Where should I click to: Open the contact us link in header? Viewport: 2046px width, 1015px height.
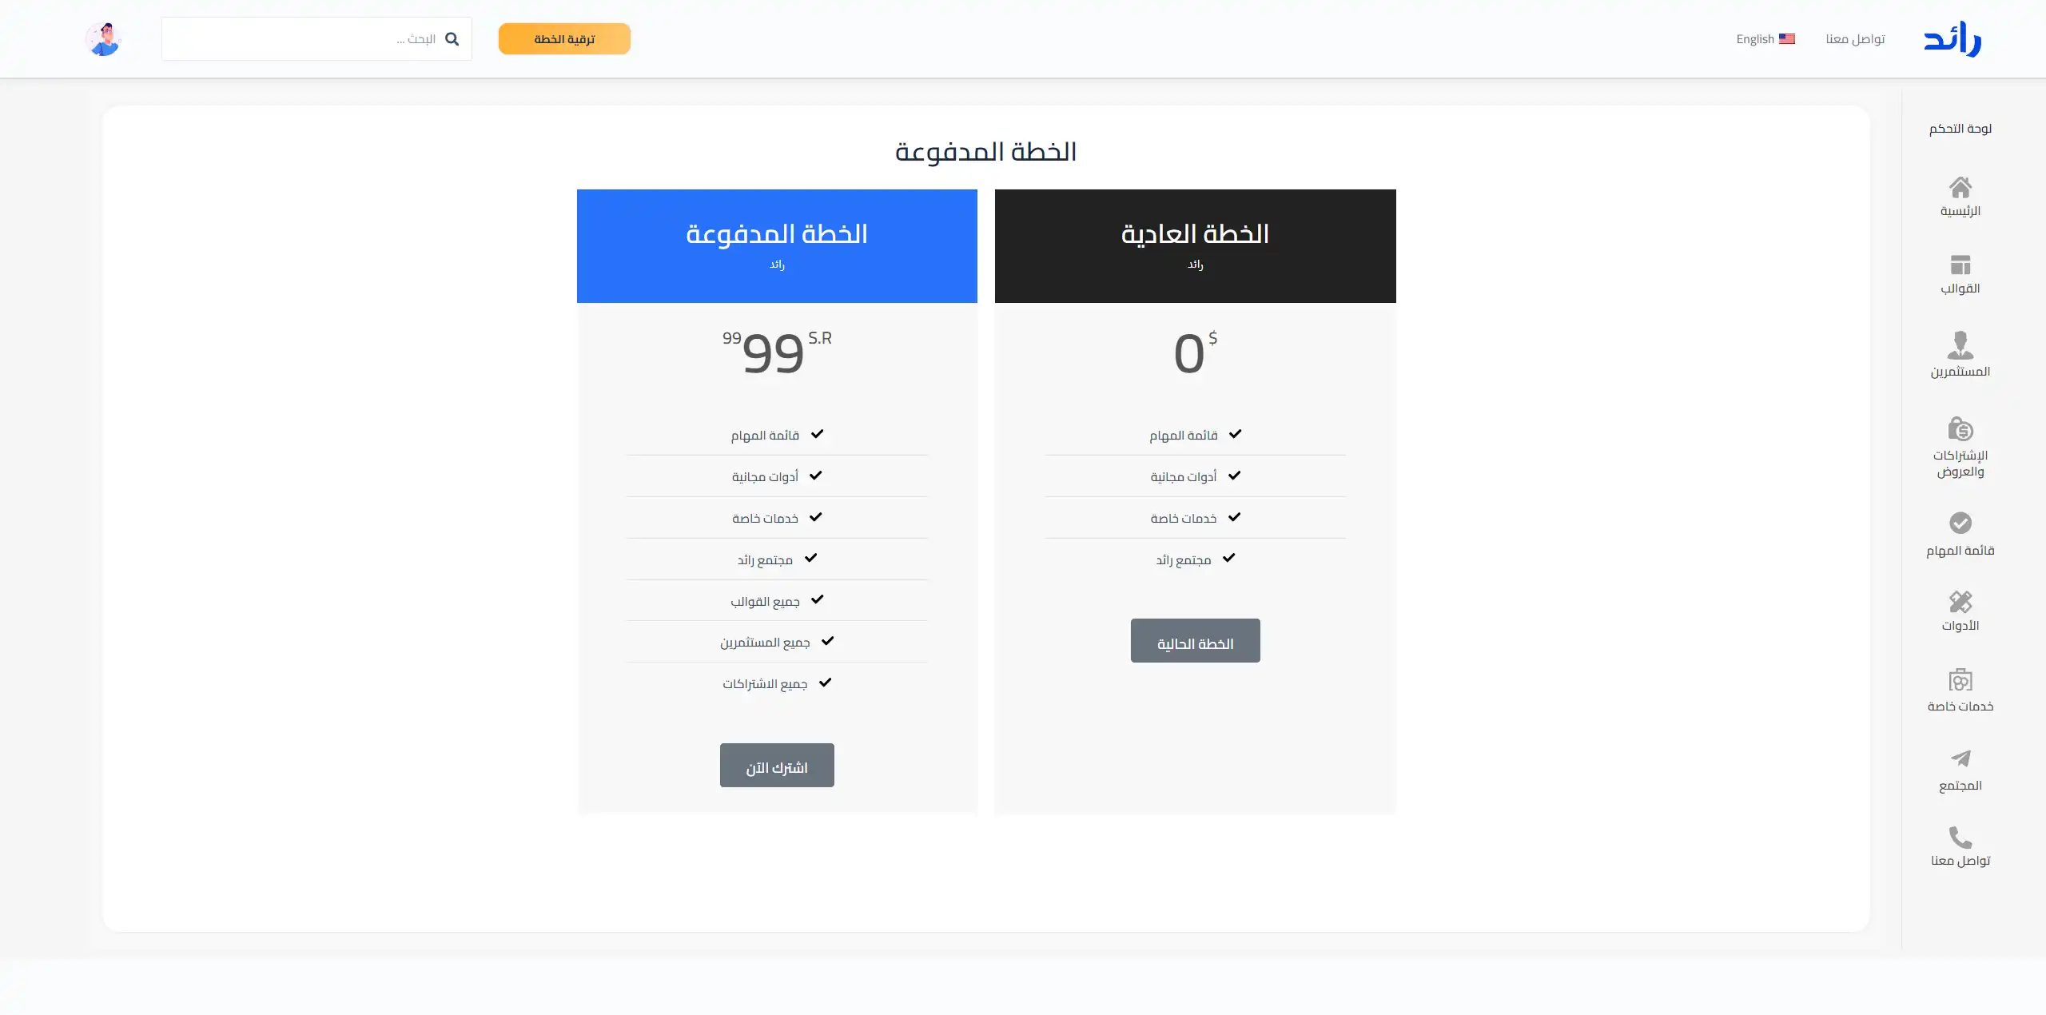point(1855,39)
